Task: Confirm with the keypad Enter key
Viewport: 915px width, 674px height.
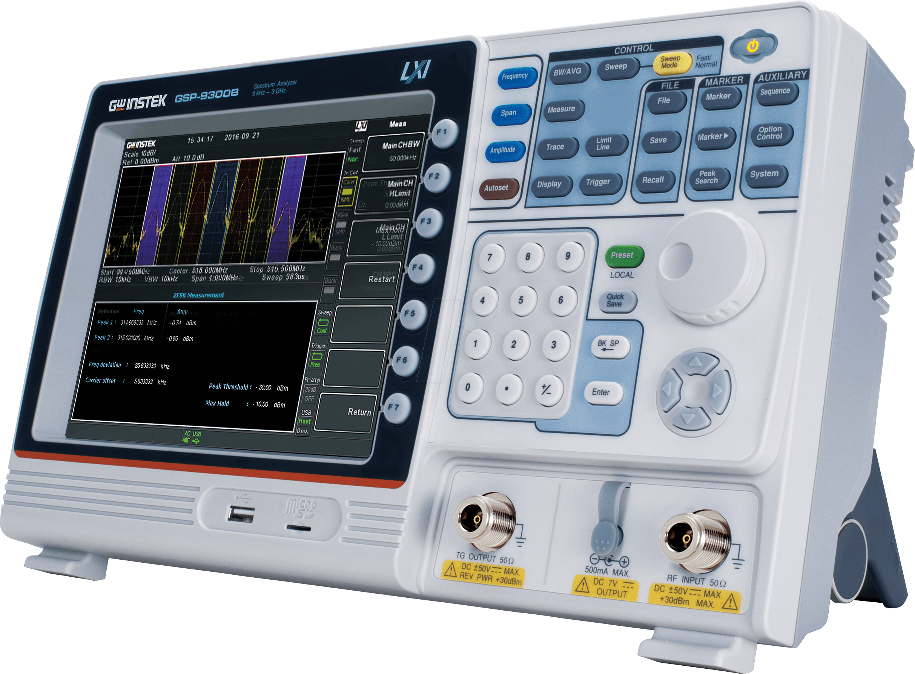Action: 603,393
